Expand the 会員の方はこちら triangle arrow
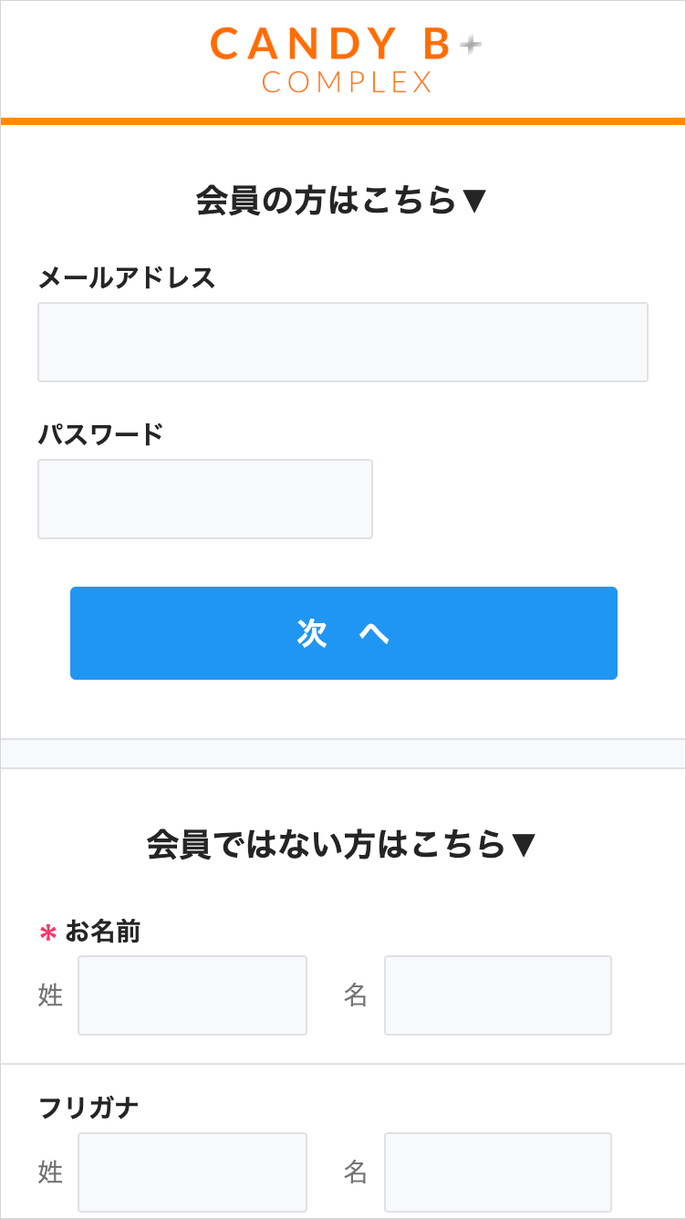 [x=473, y=200]
